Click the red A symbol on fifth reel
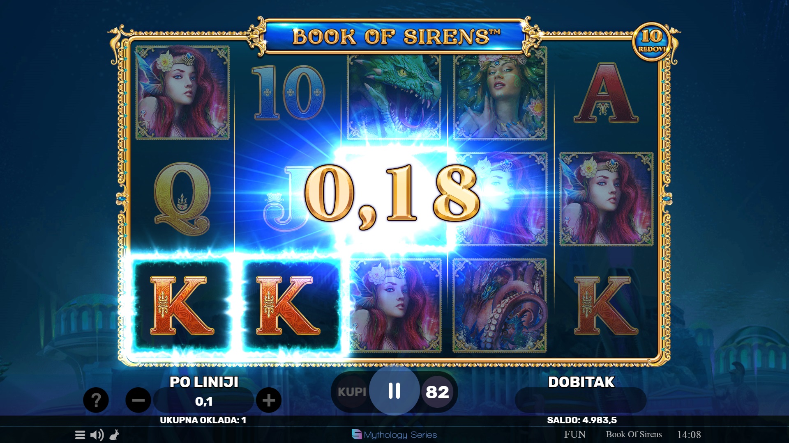The height and width of the screenshot is (443, 789). (606, 93)
